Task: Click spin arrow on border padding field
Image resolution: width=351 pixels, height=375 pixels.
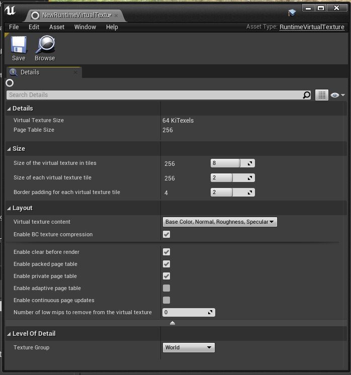Action: click(250, 193)
